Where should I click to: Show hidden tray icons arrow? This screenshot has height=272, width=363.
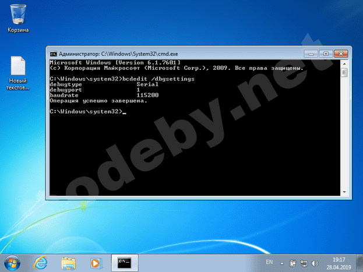point(282,263)
